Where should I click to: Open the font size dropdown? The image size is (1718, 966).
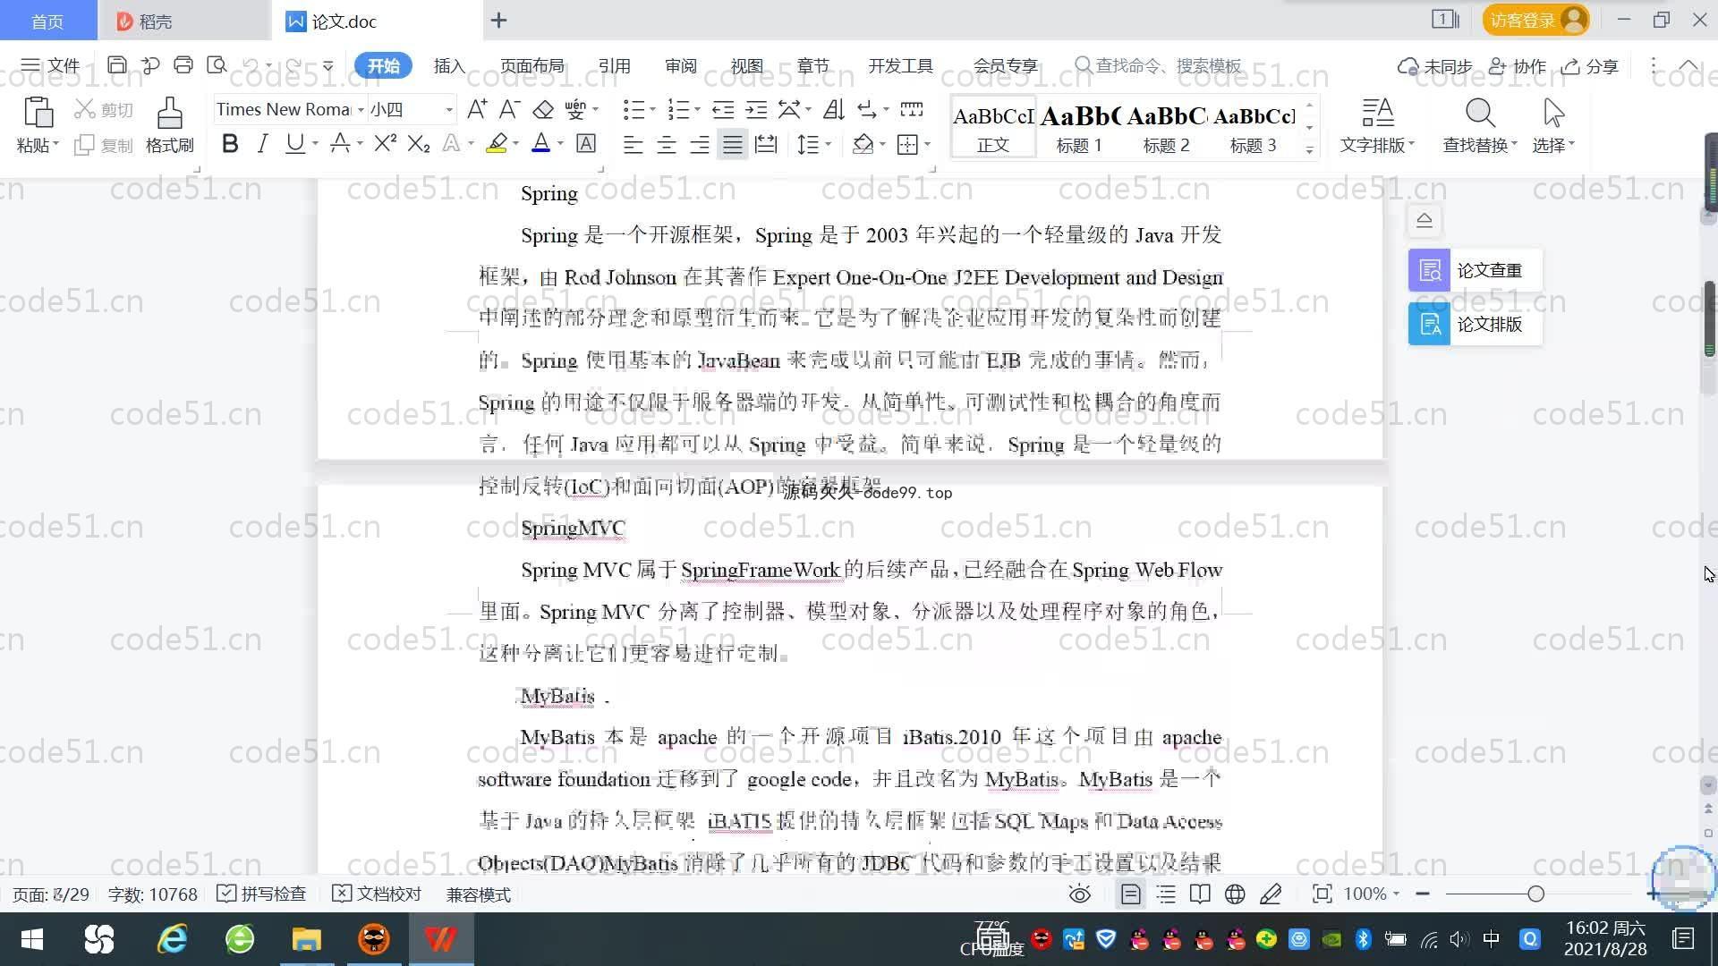[x=449, y=110]
